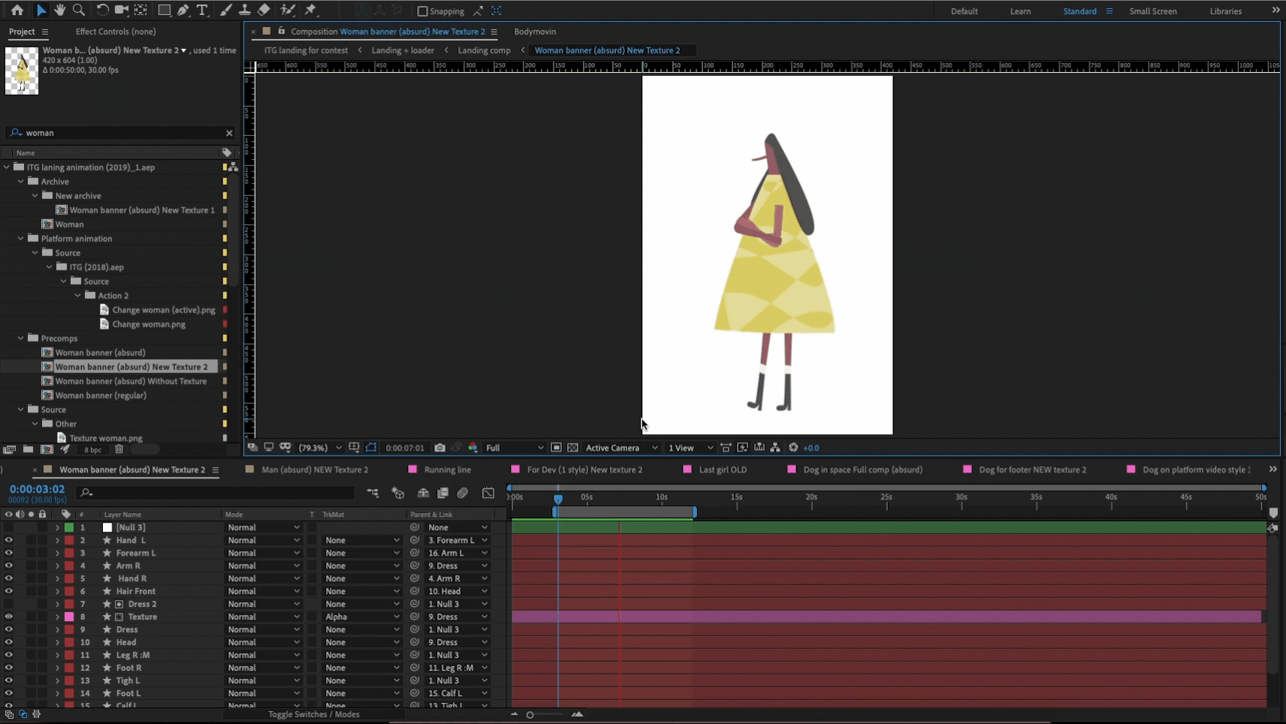Select the Type text tool
1286x724 pixels.
coord(202,11)
